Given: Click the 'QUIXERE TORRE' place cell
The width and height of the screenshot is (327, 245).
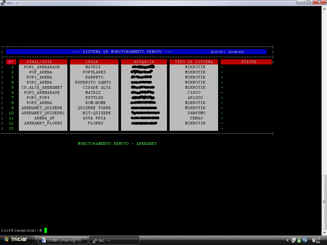Looking at the screenshot, I should pos(94,108).
